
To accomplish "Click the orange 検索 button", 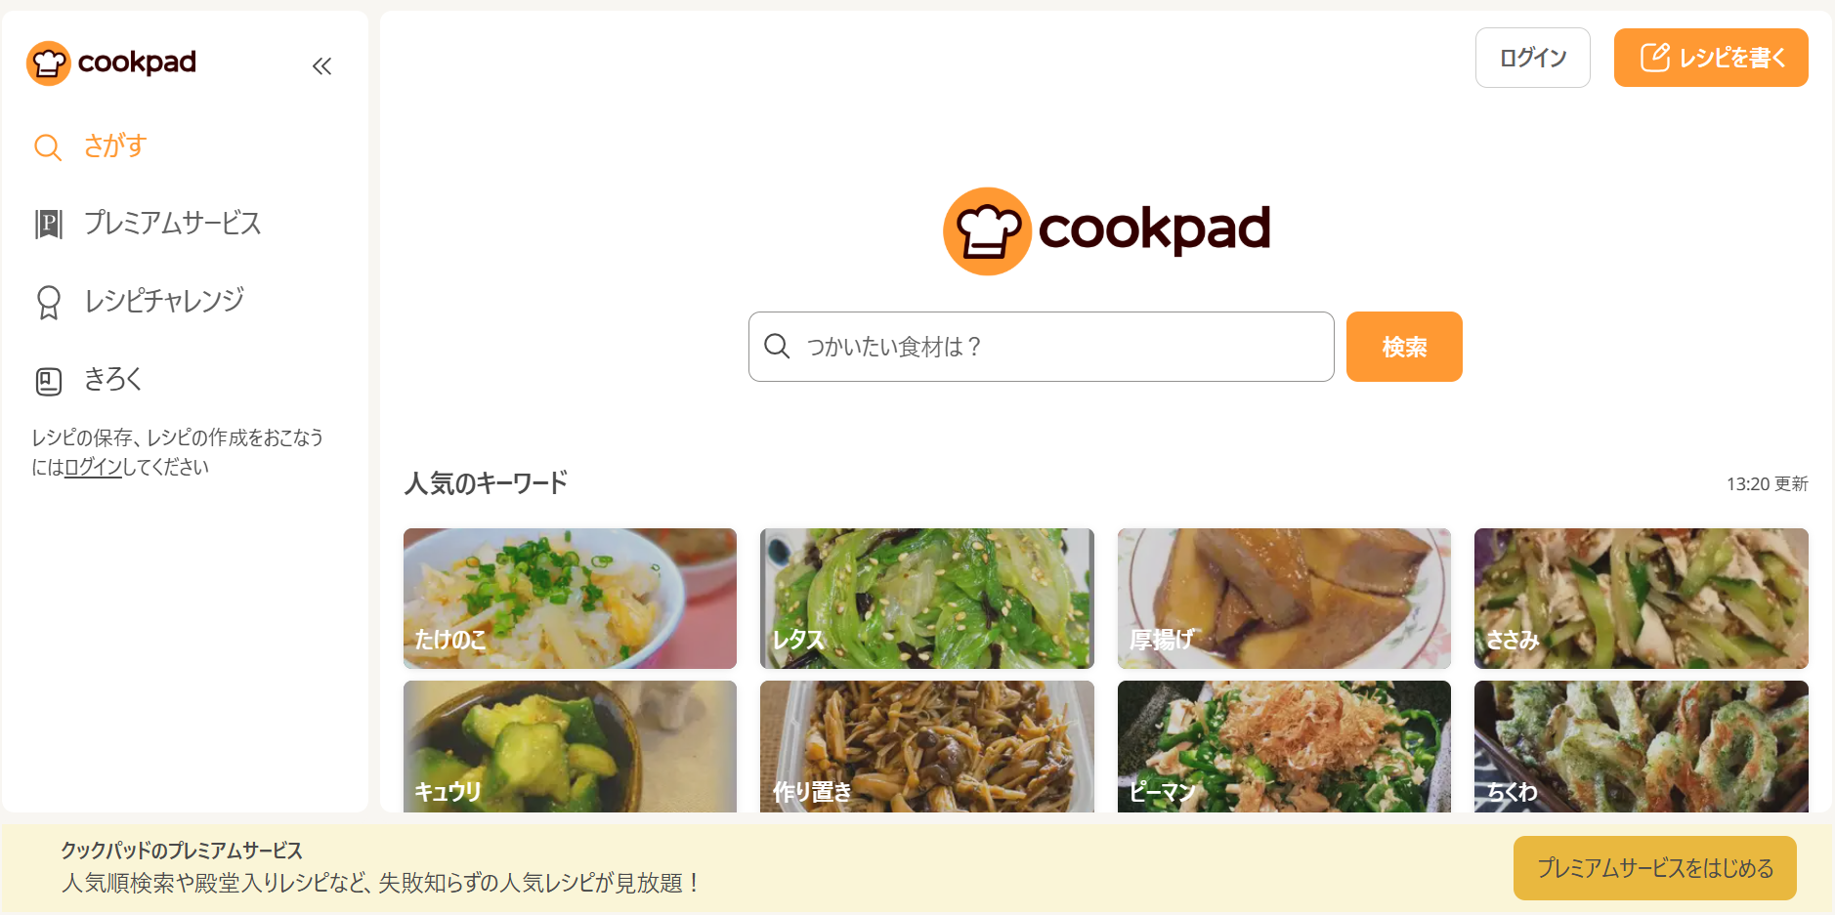I will pyautogui.click(x=1404, y=347).
